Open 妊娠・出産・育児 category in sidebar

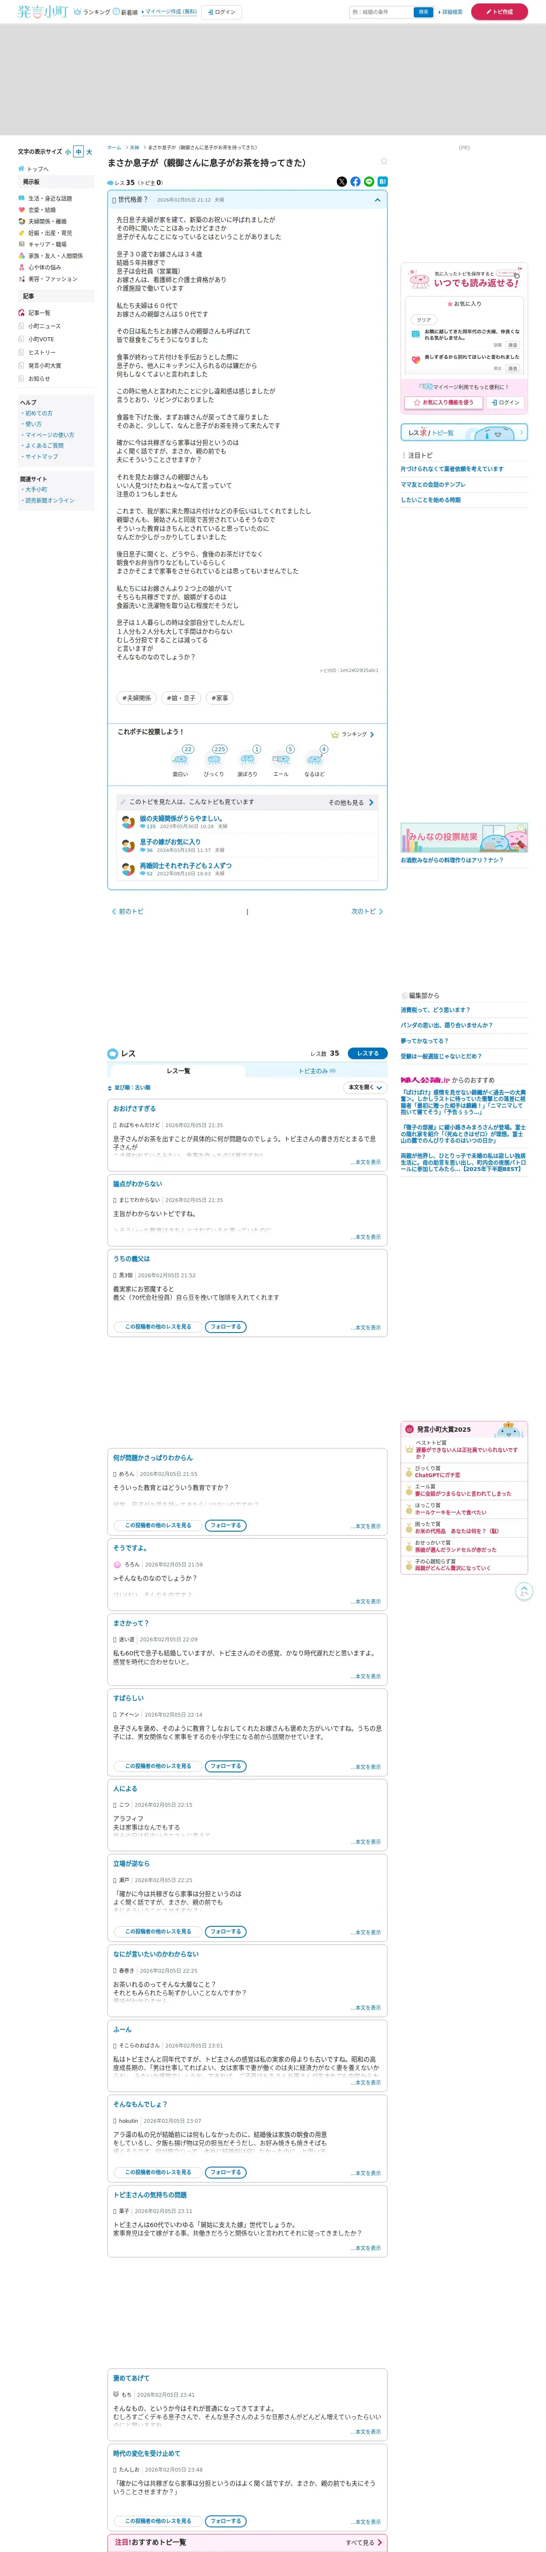tap(50, 233)
